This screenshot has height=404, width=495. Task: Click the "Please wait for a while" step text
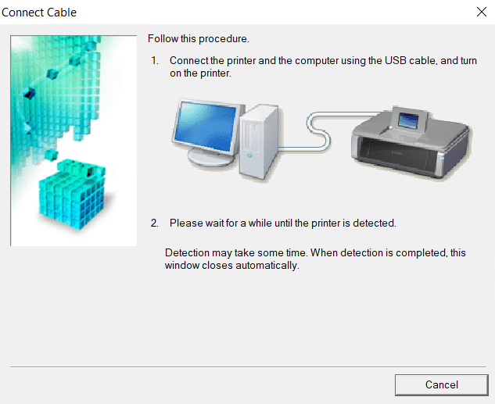[283, 223]
